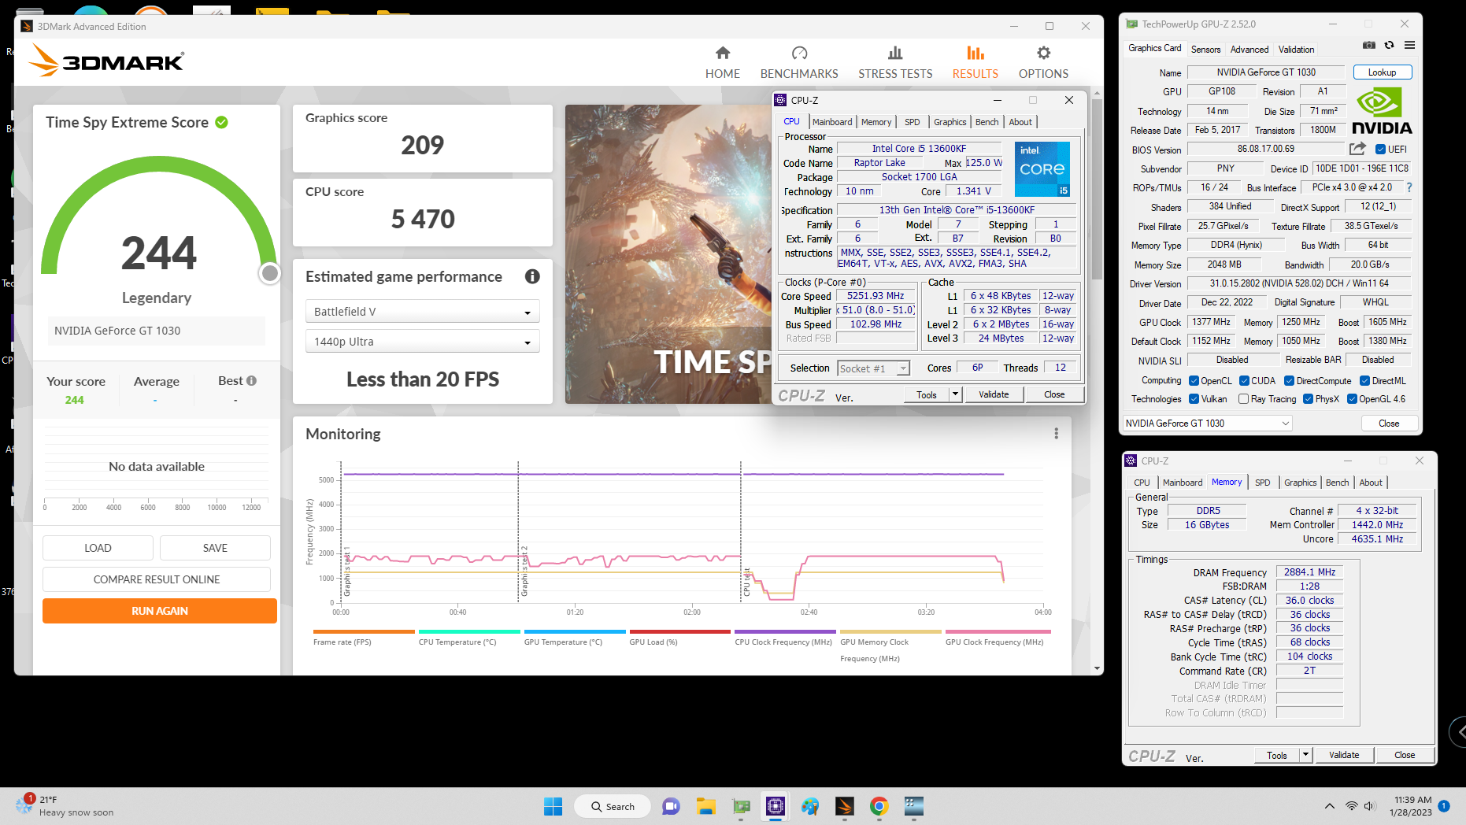This screenshot has height=825, width=1466.
Task: Click GPU-Z refresh icon
Action: 1390,46
